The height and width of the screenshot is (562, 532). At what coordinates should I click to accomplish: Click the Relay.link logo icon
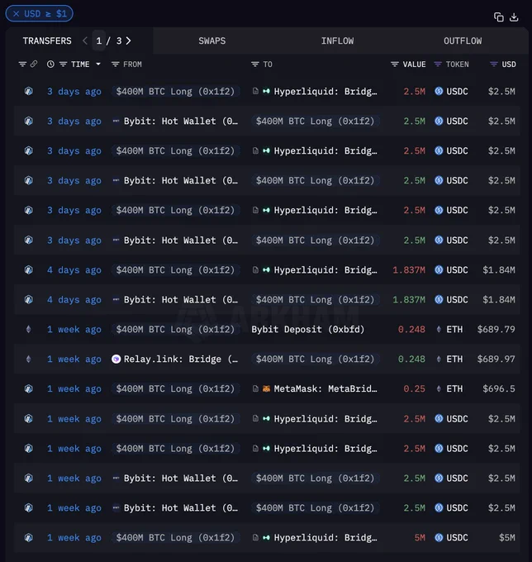pyautogui.click(x=116, y=359)
